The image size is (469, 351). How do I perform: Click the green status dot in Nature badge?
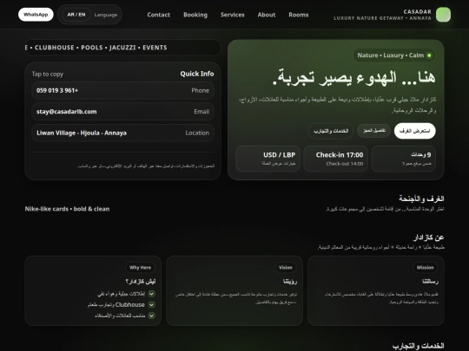429,55
